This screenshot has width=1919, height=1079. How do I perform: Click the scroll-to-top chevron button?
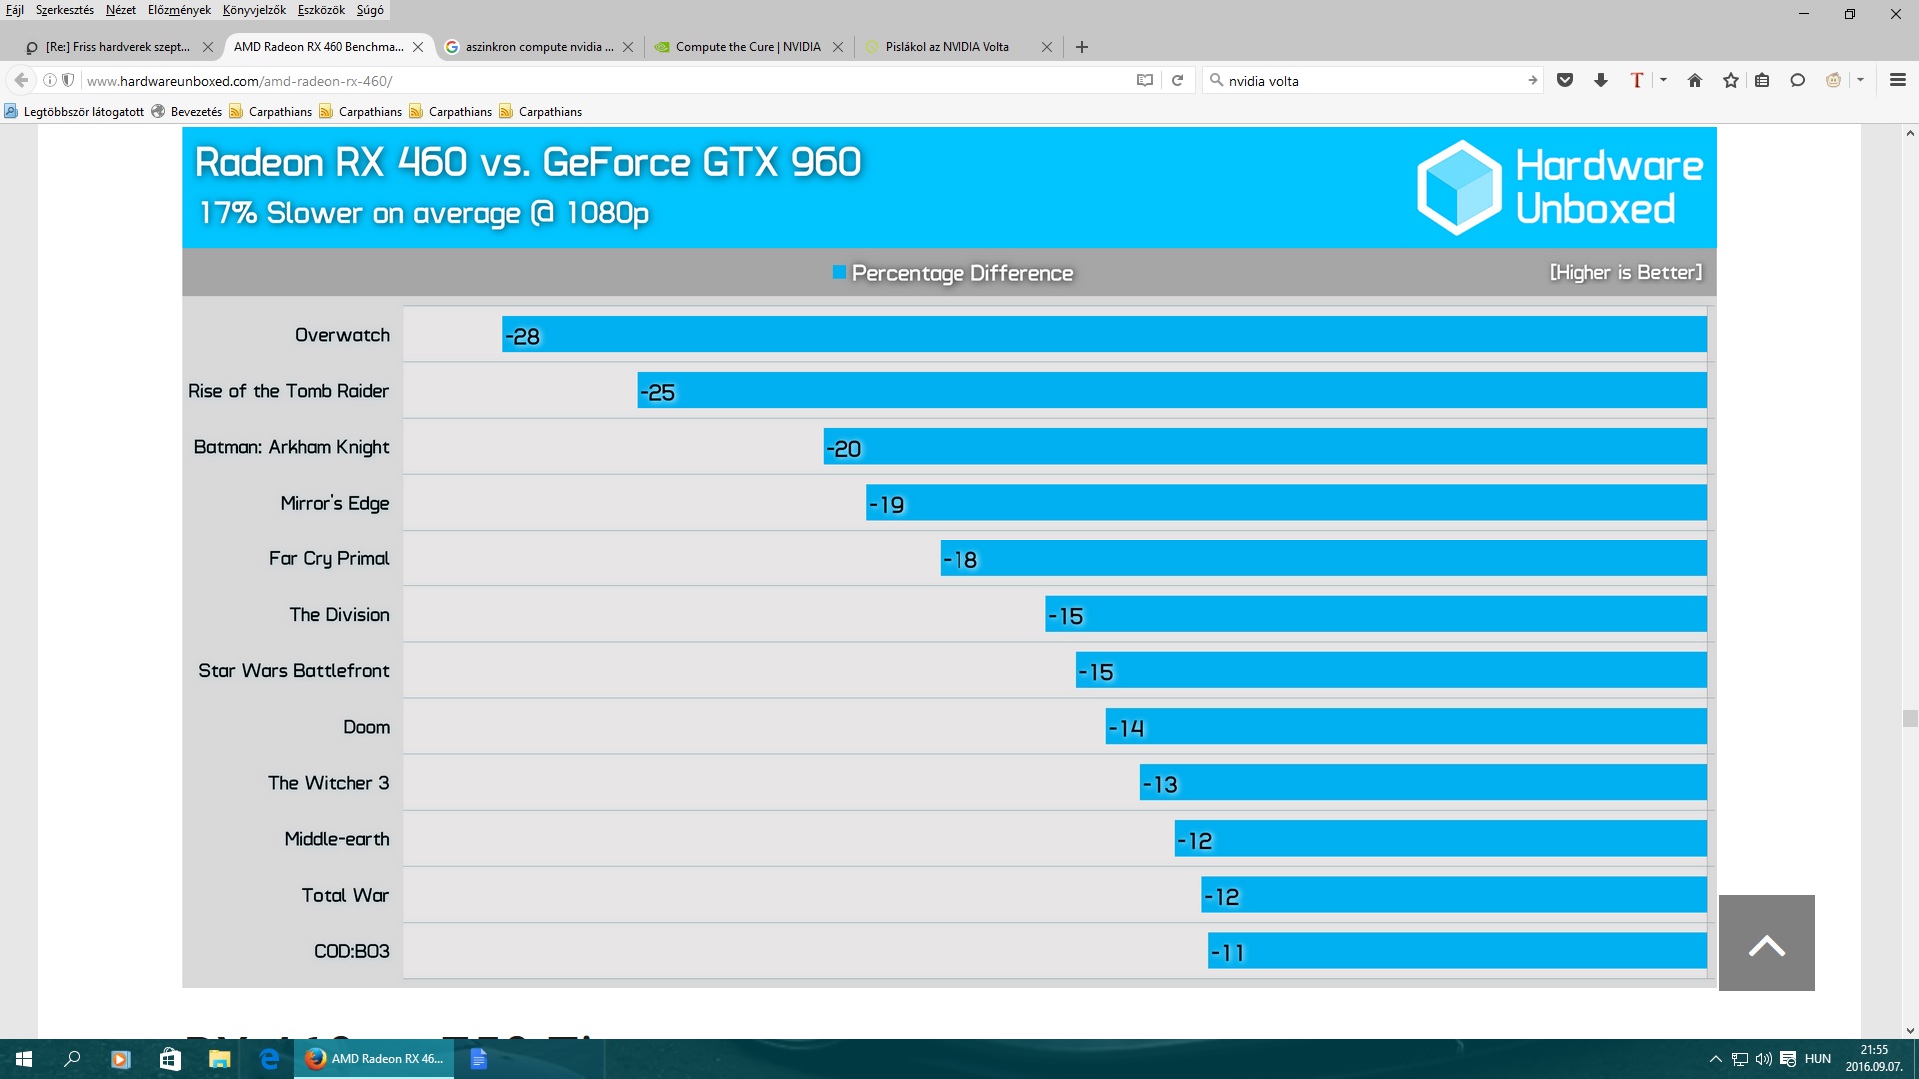pos(1766,943)
